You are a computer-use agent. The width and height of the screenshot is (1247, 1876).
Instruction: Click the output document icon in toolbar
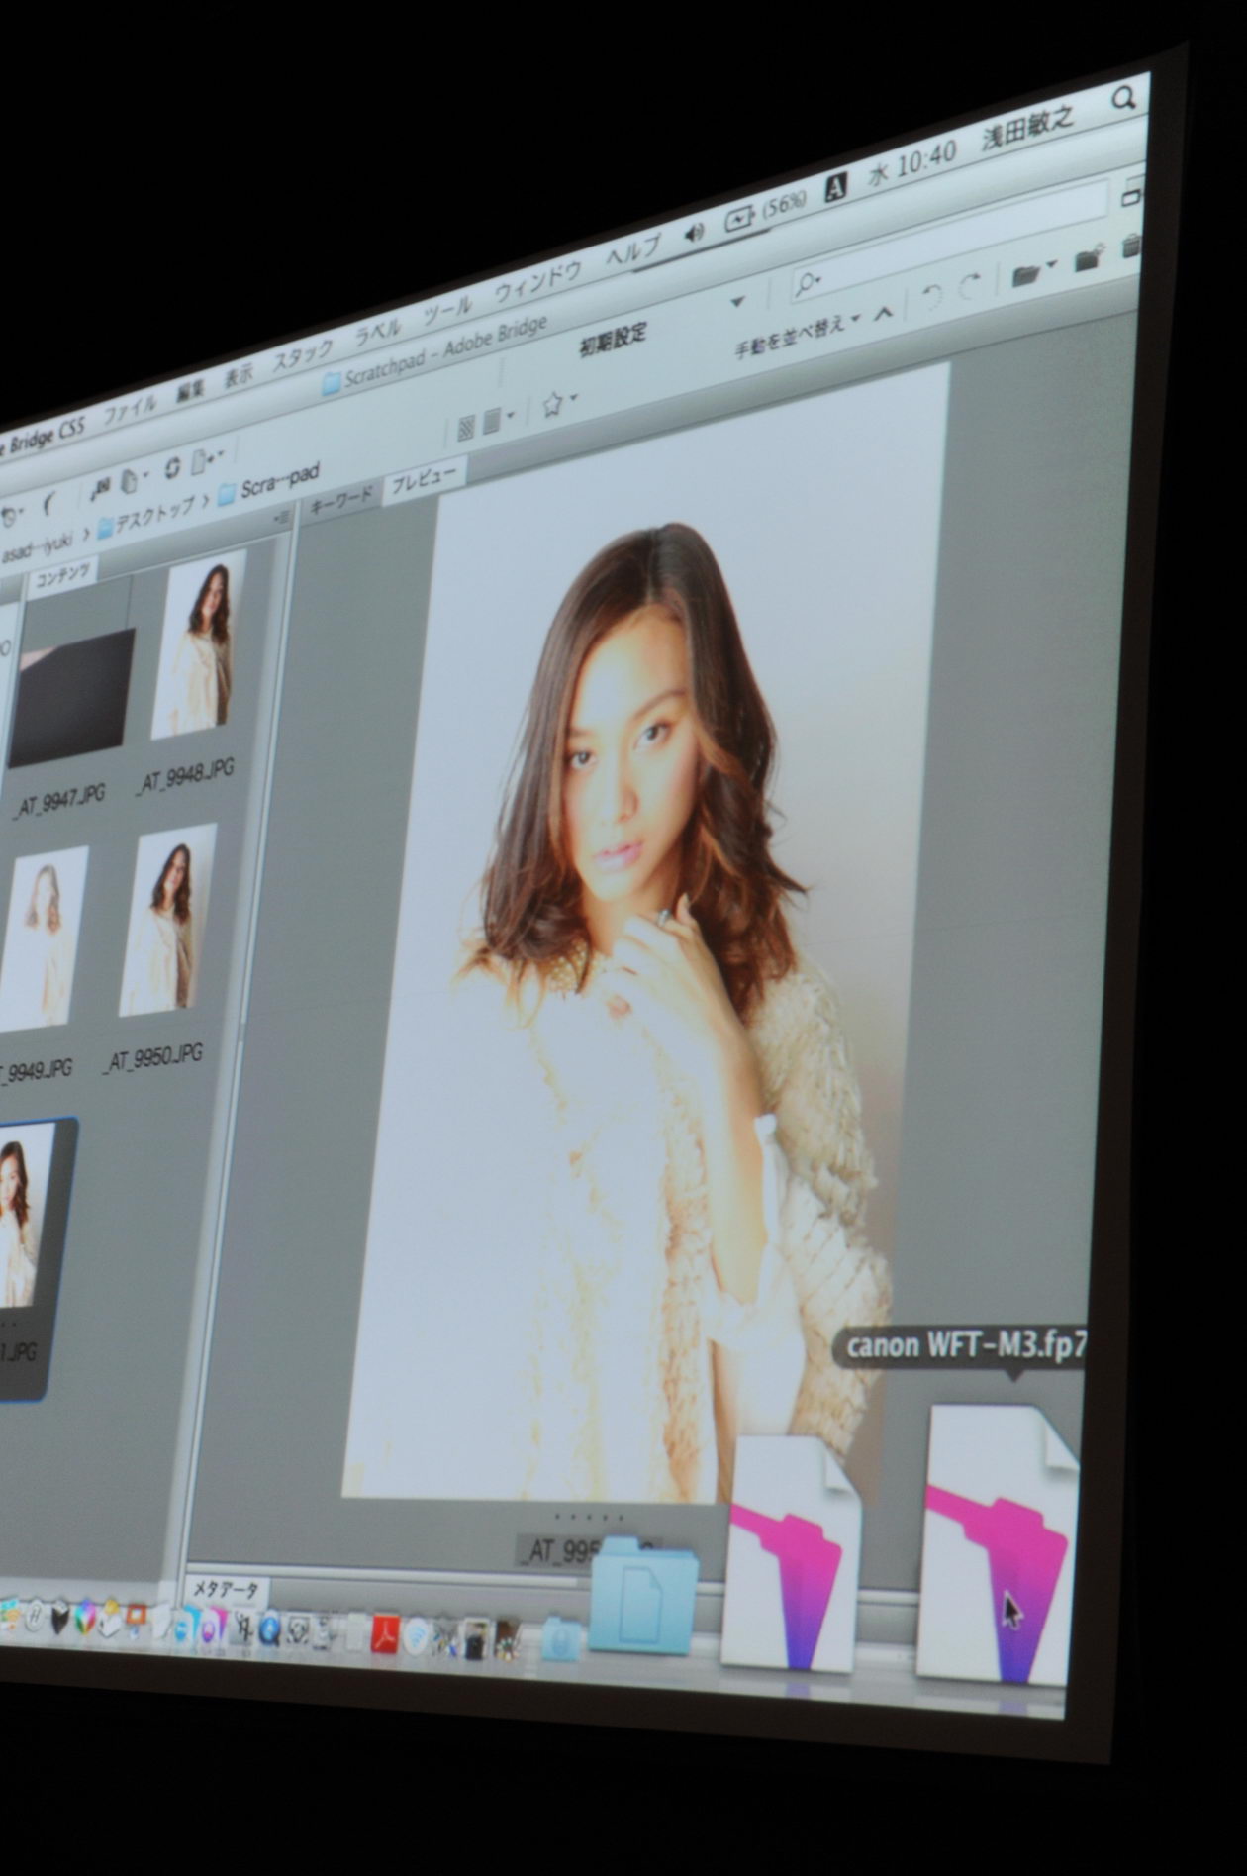click(202, 460)
